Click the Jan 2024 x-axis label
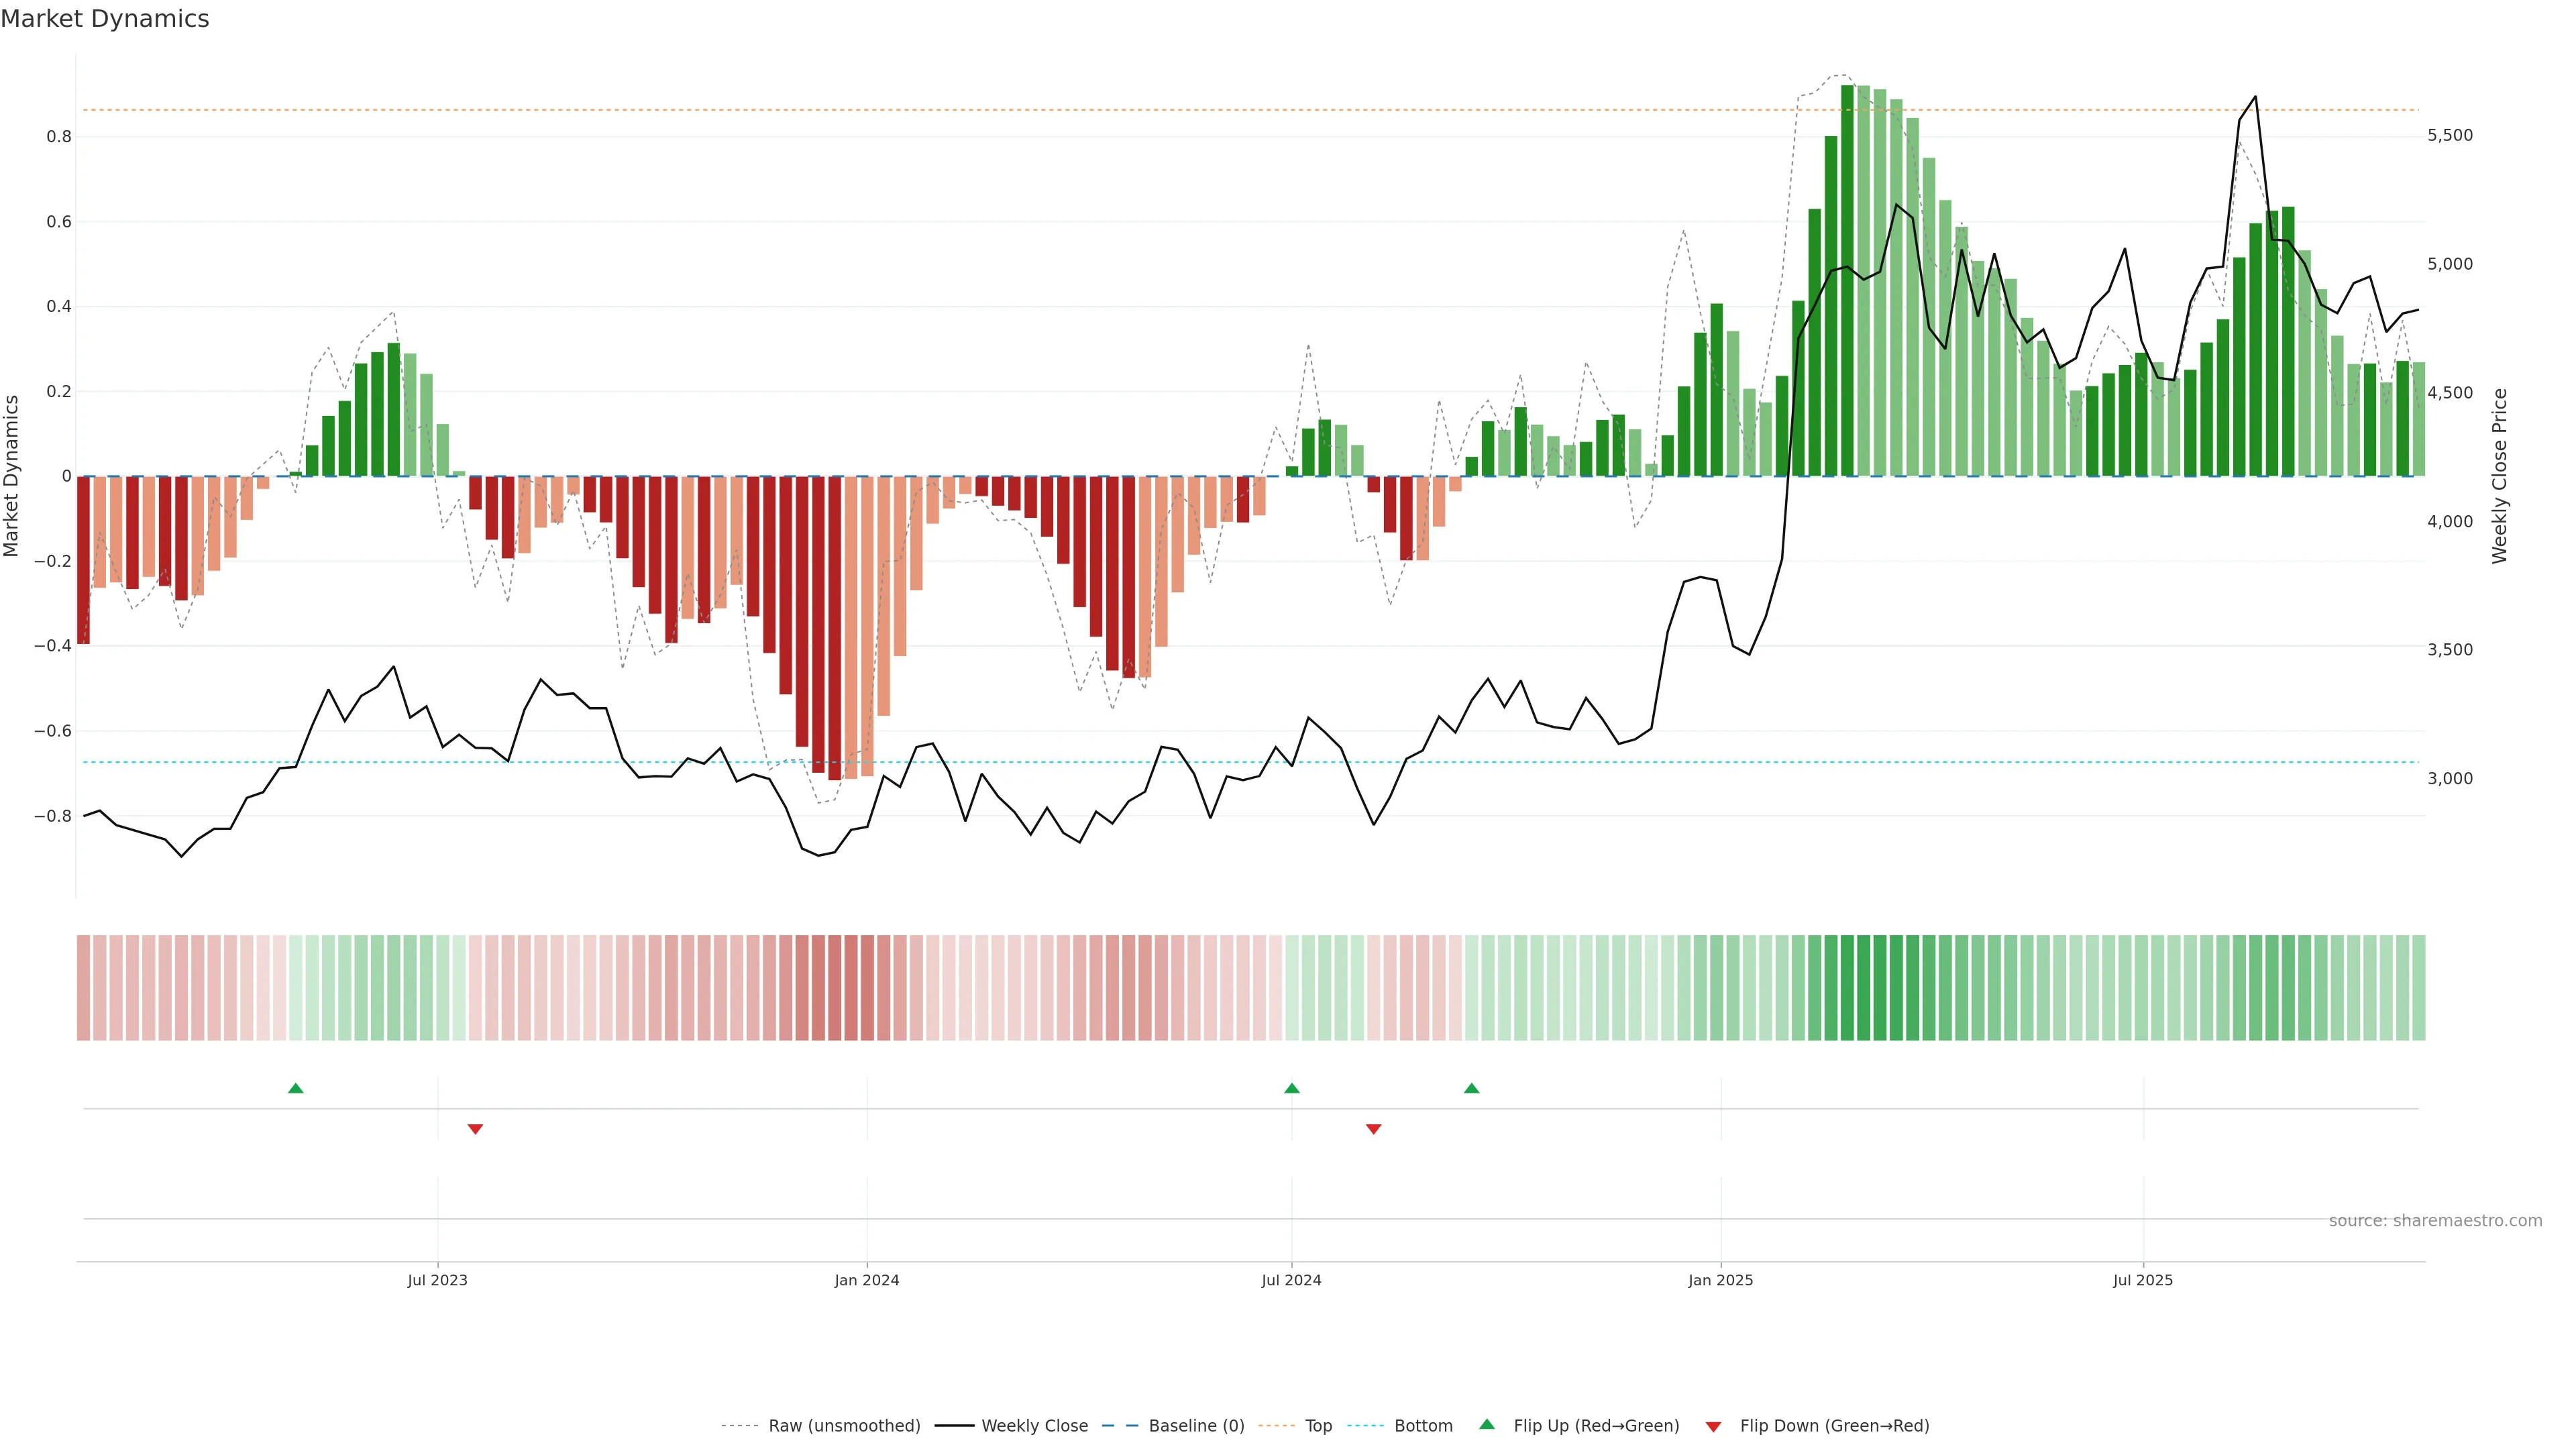Viewport: 2576px width, 1449px height. (x=866, y=1280)
